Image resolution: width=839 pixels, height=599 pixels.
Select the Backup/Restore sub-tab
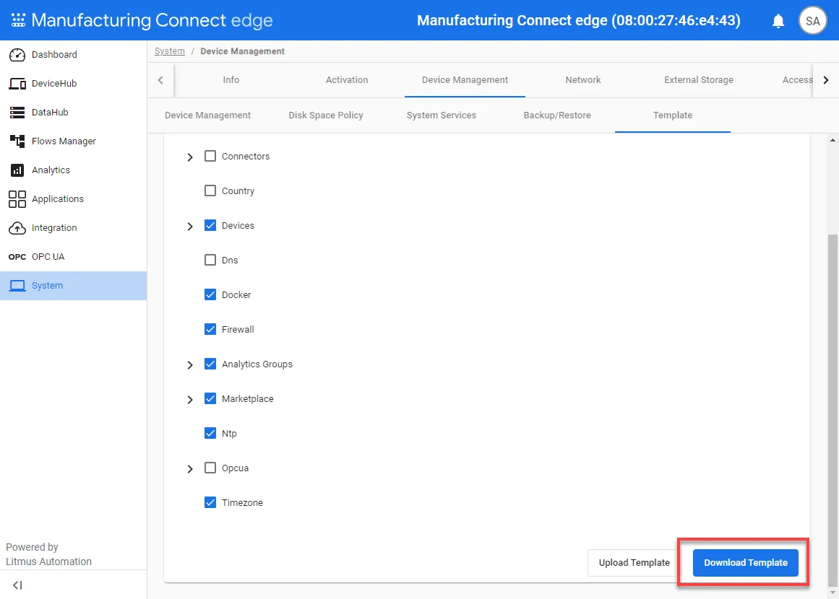tap(557, 115)
